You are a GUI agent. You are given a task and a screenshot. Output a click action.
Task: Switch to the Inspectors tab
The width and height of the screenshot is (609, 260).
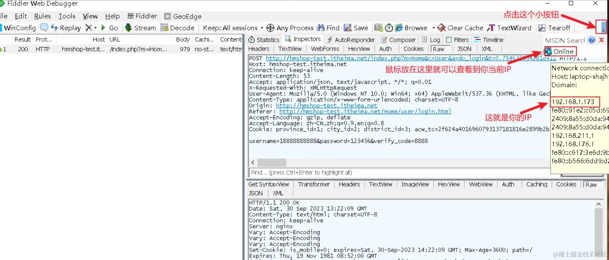coord(303,39)
